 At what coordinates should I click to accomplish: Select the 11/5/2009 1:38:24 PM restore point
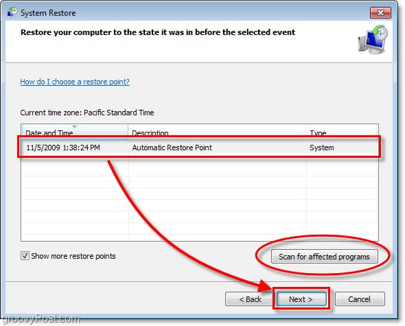tap(199, 148)
